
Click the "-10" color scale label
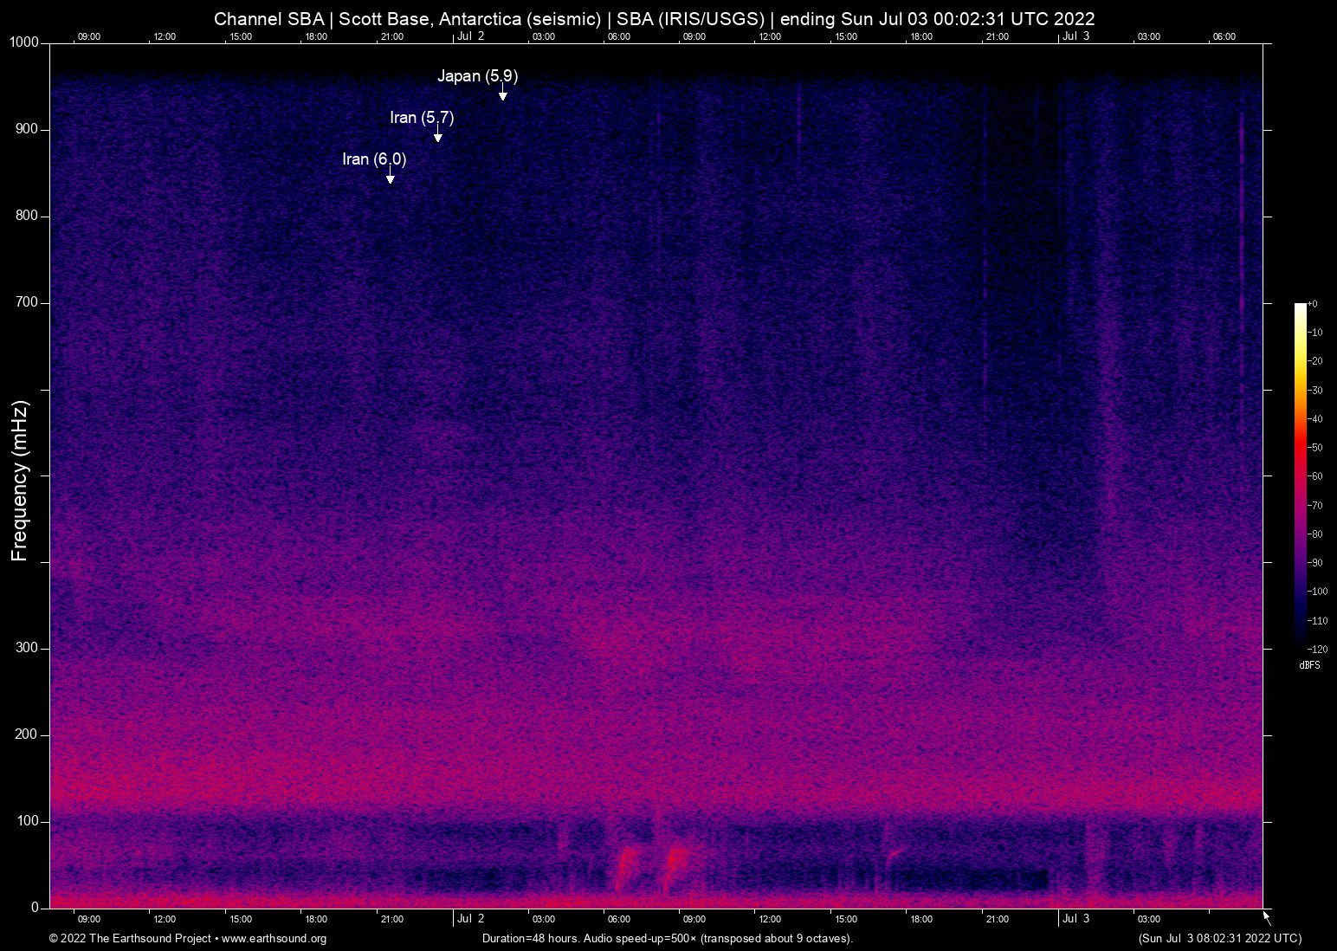[x=1315, y=333]
